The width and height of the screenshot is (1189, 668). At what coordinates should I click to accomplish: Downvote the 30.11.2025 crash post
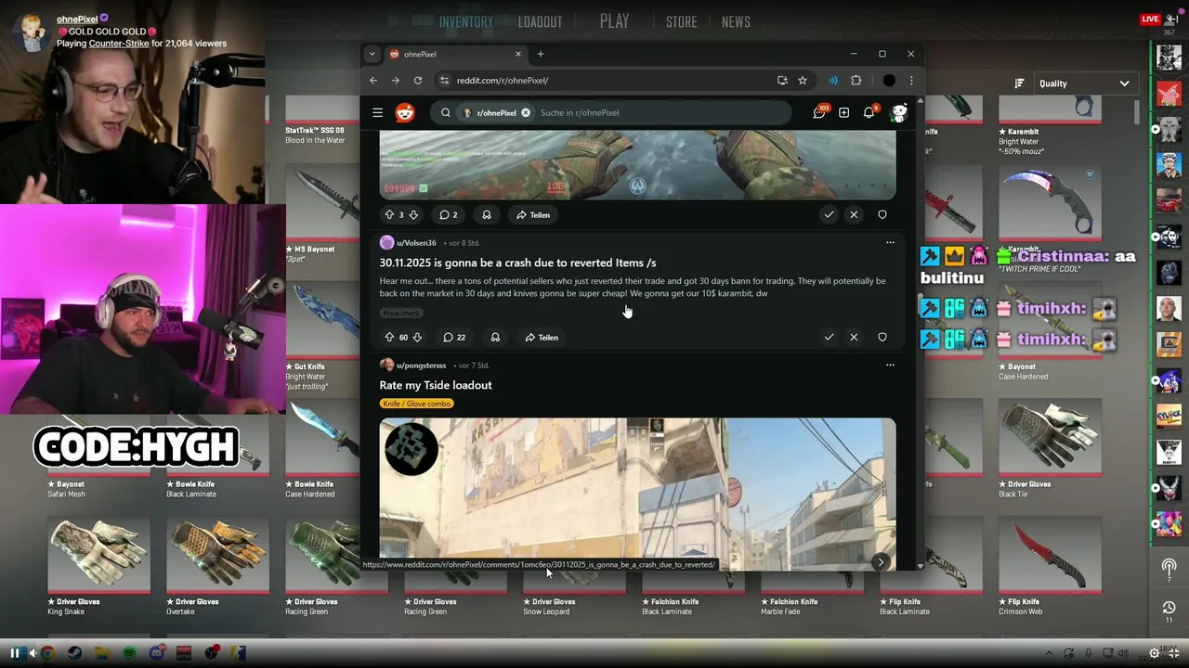pos(417,337)
